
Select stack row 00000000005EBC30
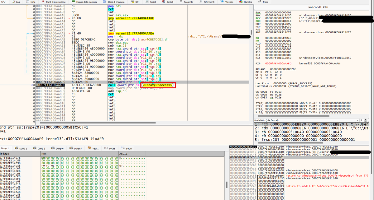coord(299,147)
